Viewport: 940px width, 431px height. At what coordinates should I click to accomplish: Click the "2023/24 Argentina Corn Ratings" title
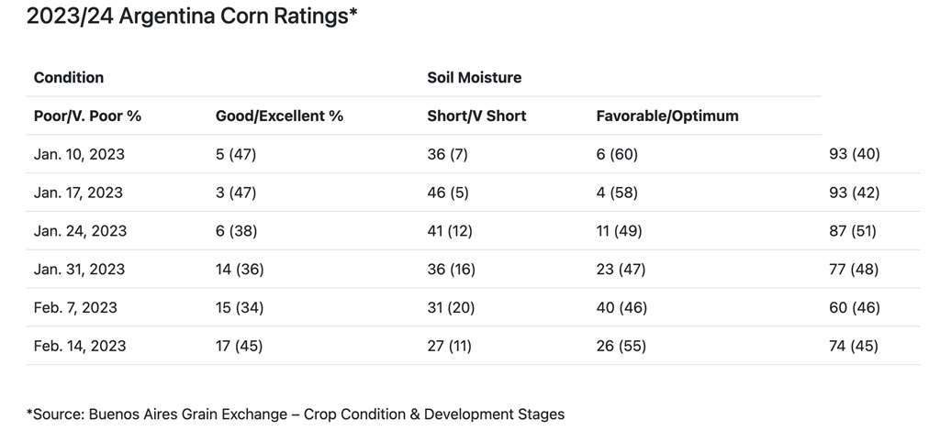[192, 17]
